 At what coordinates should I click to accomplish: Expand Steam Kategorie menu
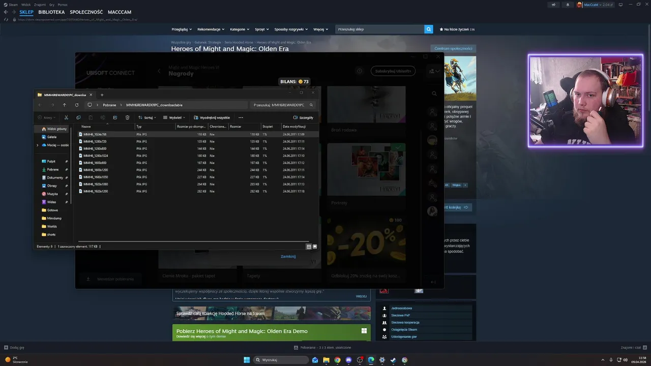240,29
